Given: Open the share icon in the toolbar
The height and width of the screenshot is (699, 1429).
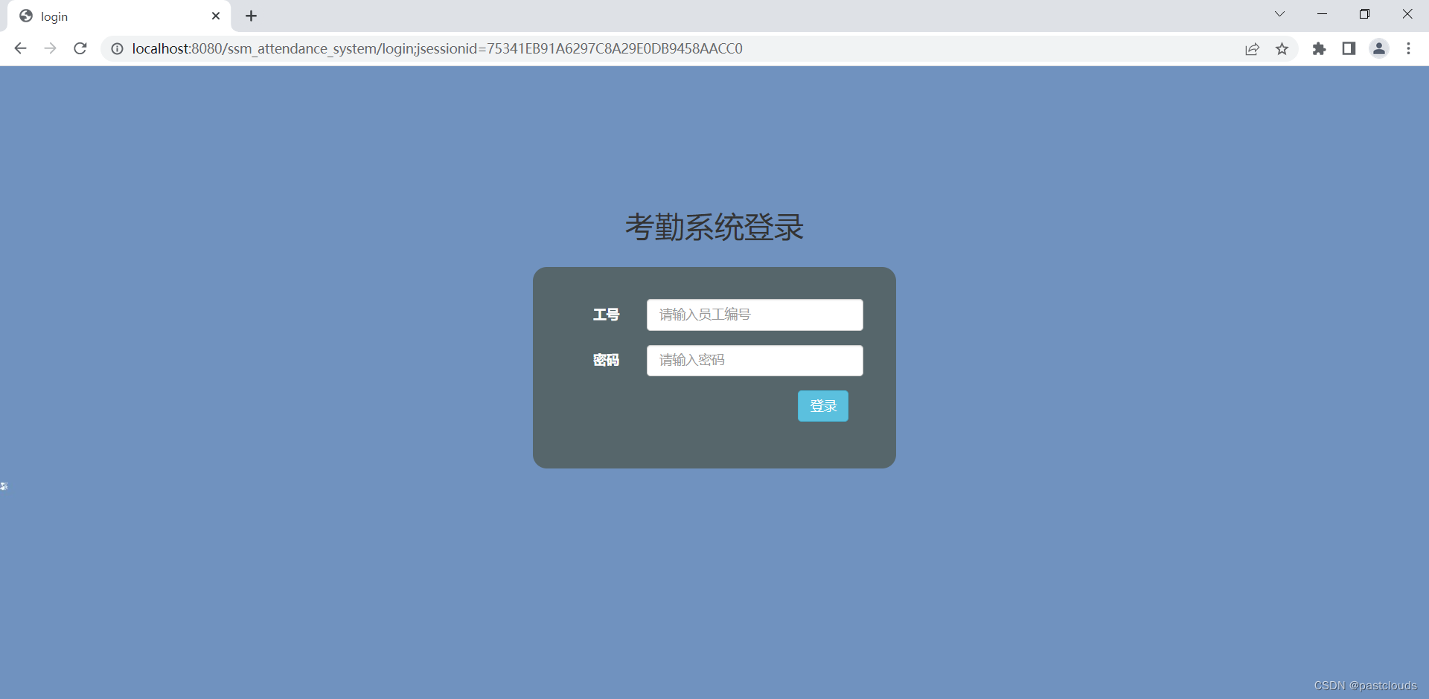Looking at the screenshot, I should point(1252,48).
